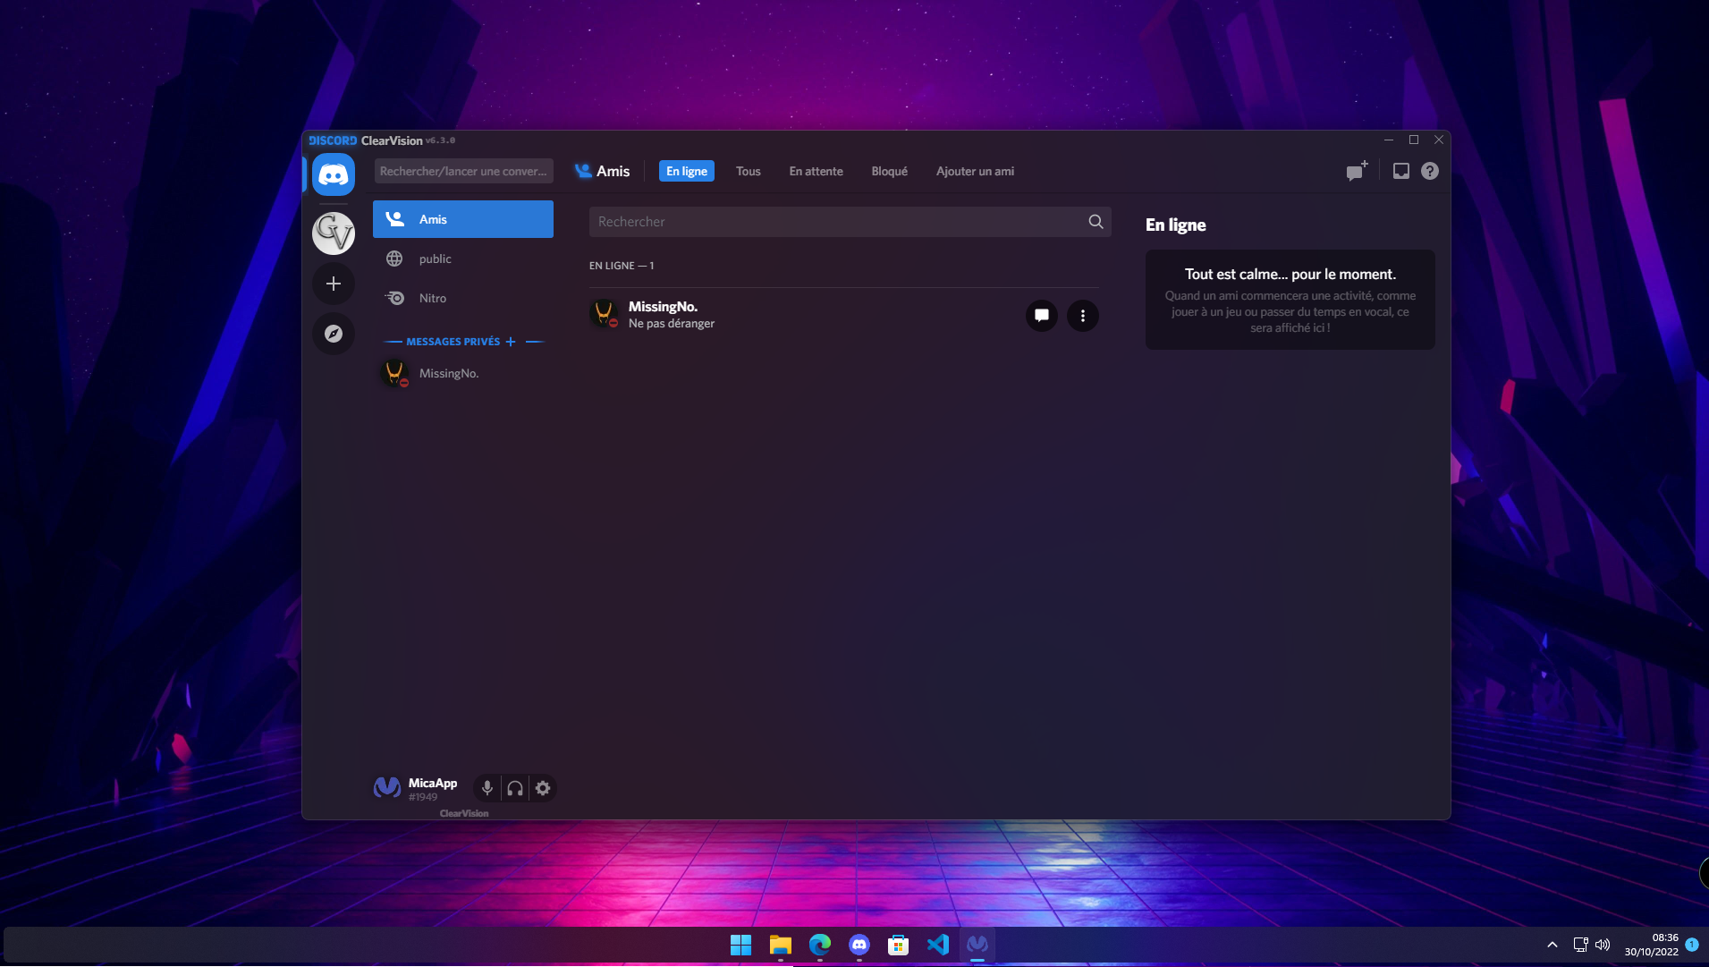Open MissingNo. private message conversation

pos(463,373)
